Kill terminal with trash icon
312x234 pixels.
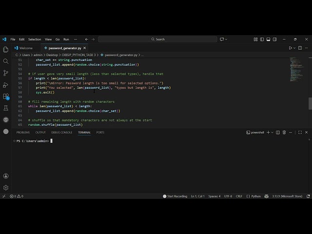tap(284, 132)
